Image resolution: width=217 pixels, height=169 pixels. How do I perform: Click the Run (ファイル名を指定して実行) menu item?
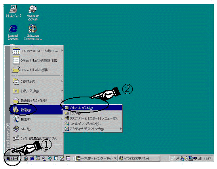pos(36,138)
